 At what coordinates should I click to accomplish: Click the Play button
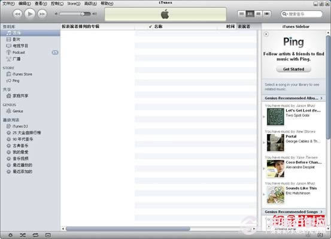[29, 14]
